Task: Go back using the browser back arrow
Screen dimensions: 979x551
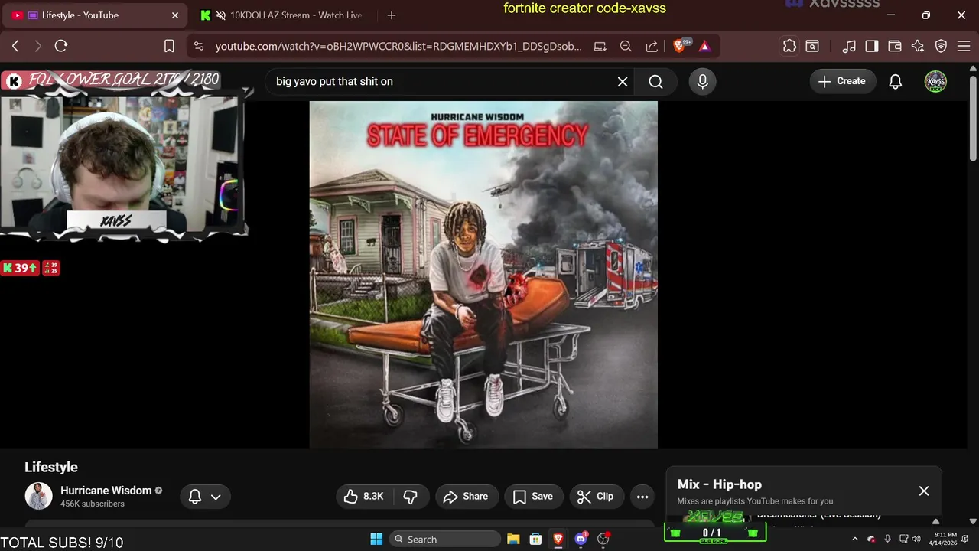Action: pyautogui.click(x=15, y=46)
